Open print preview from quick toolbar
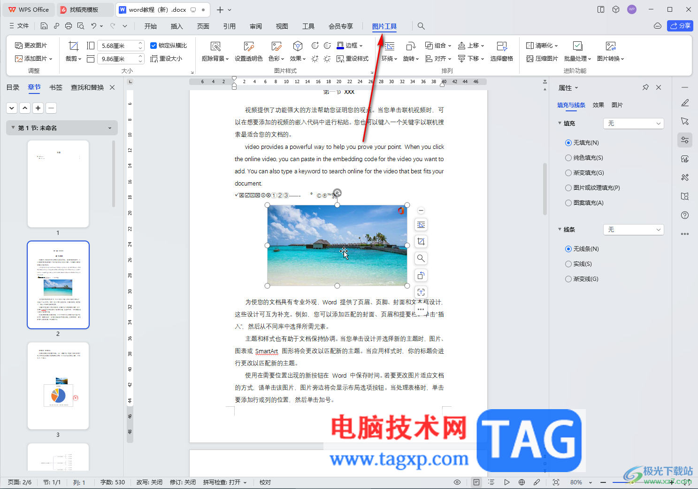This screenshot has width=698, height=489. pyautogui.click(x=81, y=26)
